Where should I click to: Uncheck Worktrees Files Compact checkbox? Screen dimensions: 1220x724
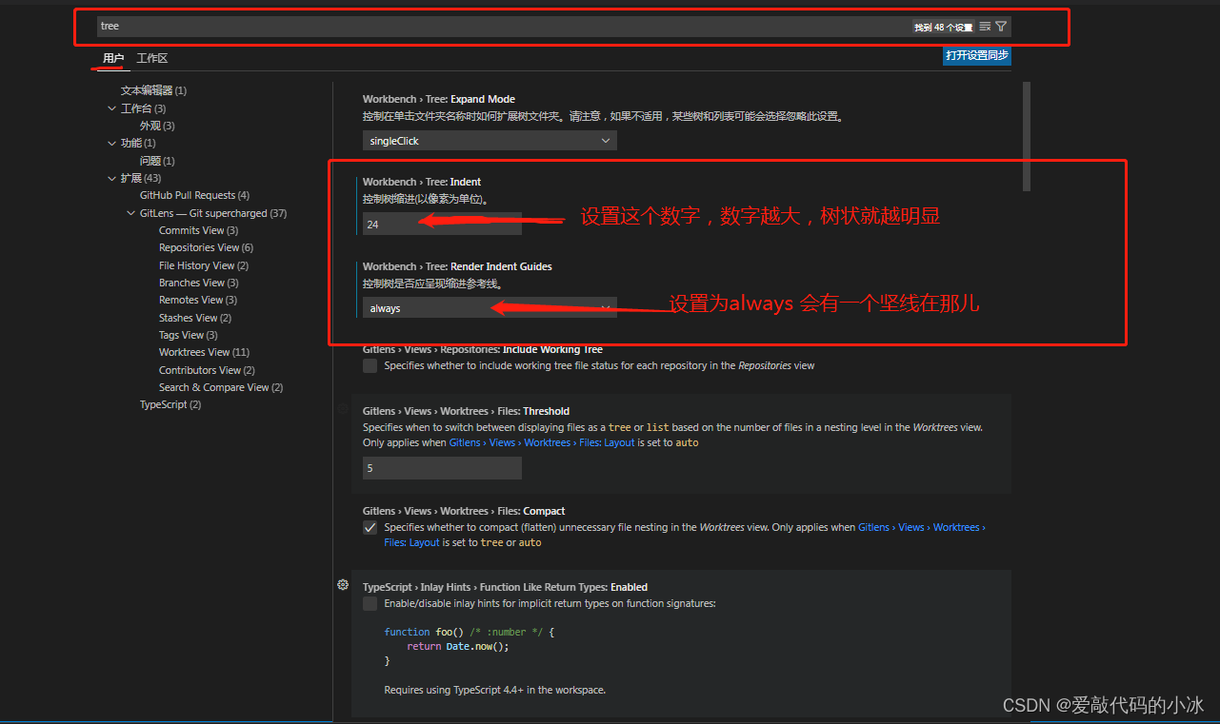coord(370,527)
